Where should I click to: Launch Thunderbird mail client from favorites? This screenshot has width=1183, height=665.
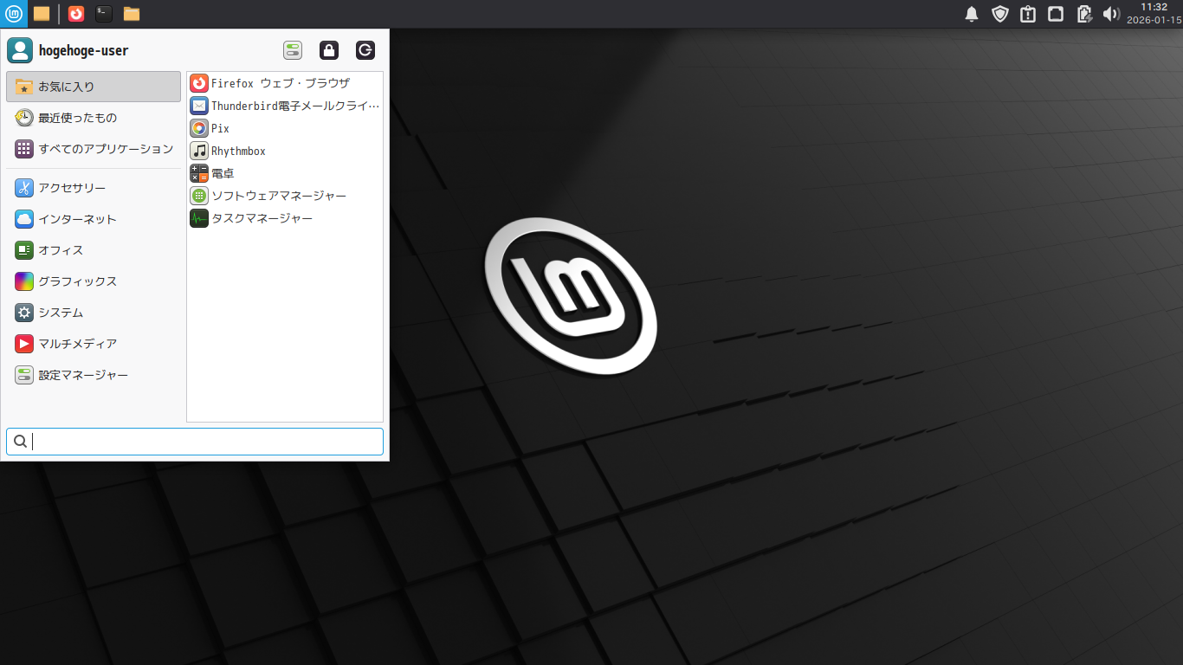click(285, 106)
